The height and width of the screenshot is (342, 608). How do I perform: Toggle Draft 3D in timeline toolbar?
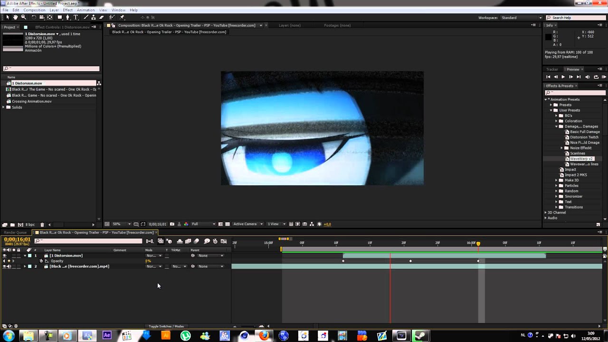(169, 241)
